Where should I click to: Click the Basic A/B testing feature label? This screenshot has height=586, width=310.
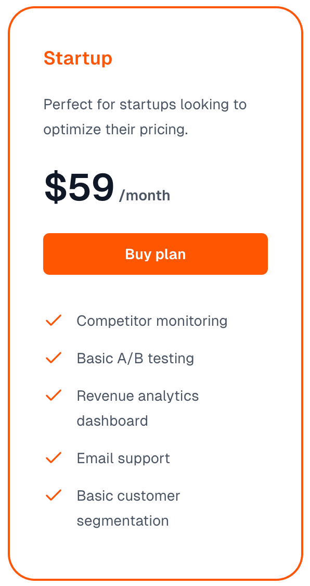135,358
